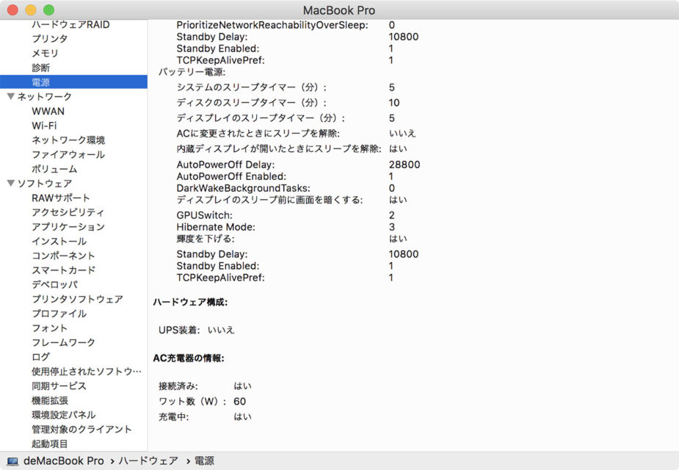Image resolution: width=679 pixels, height=470 pixels.
Task: Click the ワット数 (W) value 60
Action: point(239,402)
